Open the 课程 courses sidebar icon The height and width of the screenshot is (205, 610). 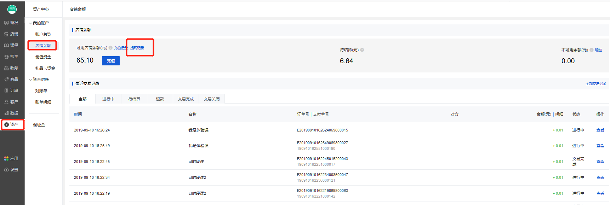coord(6,46)
